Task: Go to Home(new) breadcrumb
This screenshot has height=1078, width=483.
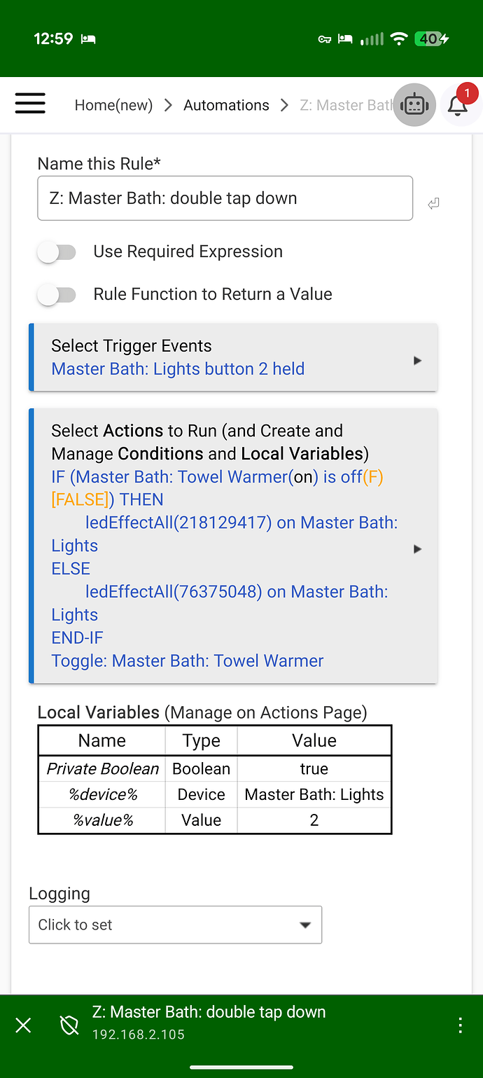Action: (113, 106)
